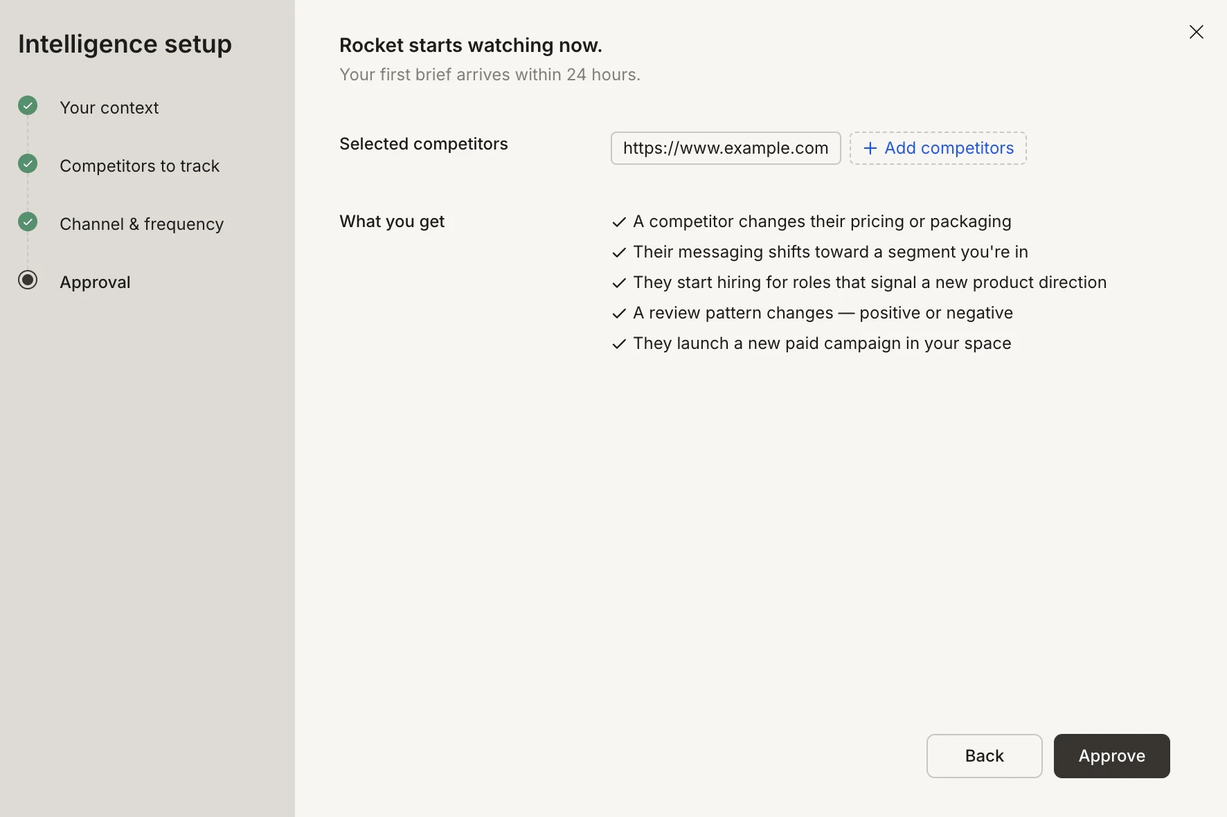Select the Approval step label
Image resolution: width=1227 pixels, height=817 pixels.
tap(95, 282)
